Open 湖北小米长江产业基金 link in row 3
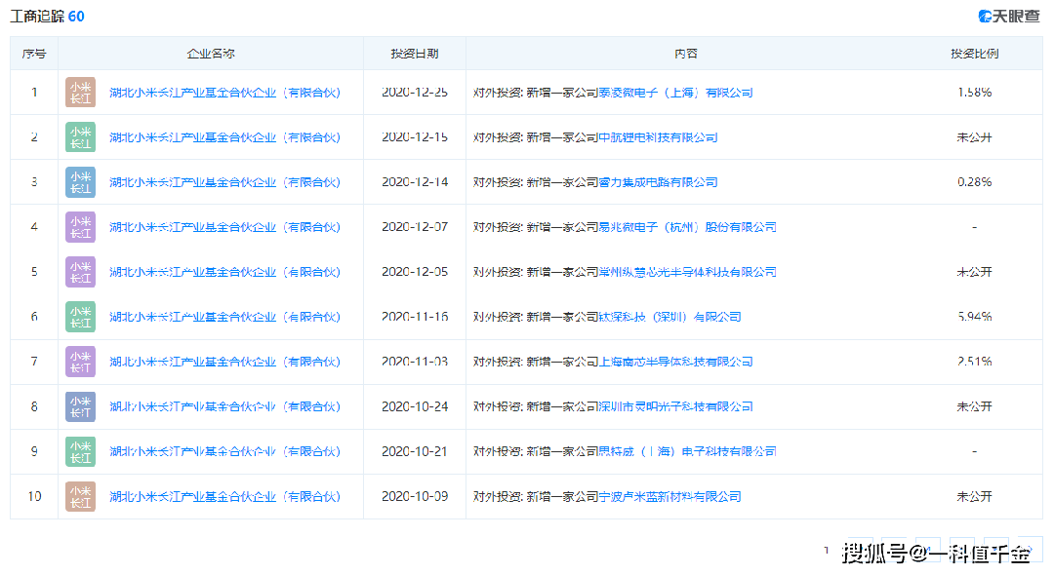1054x576 pixels. (x=224, y=182)
